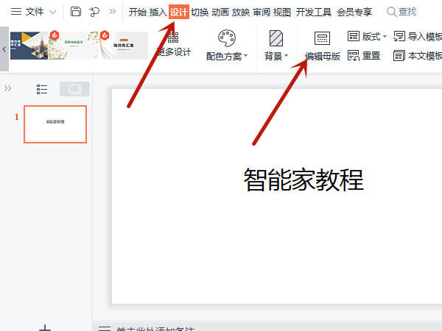Click the 查找 search box
Screen dimensions: 442x331
point(401,12)
